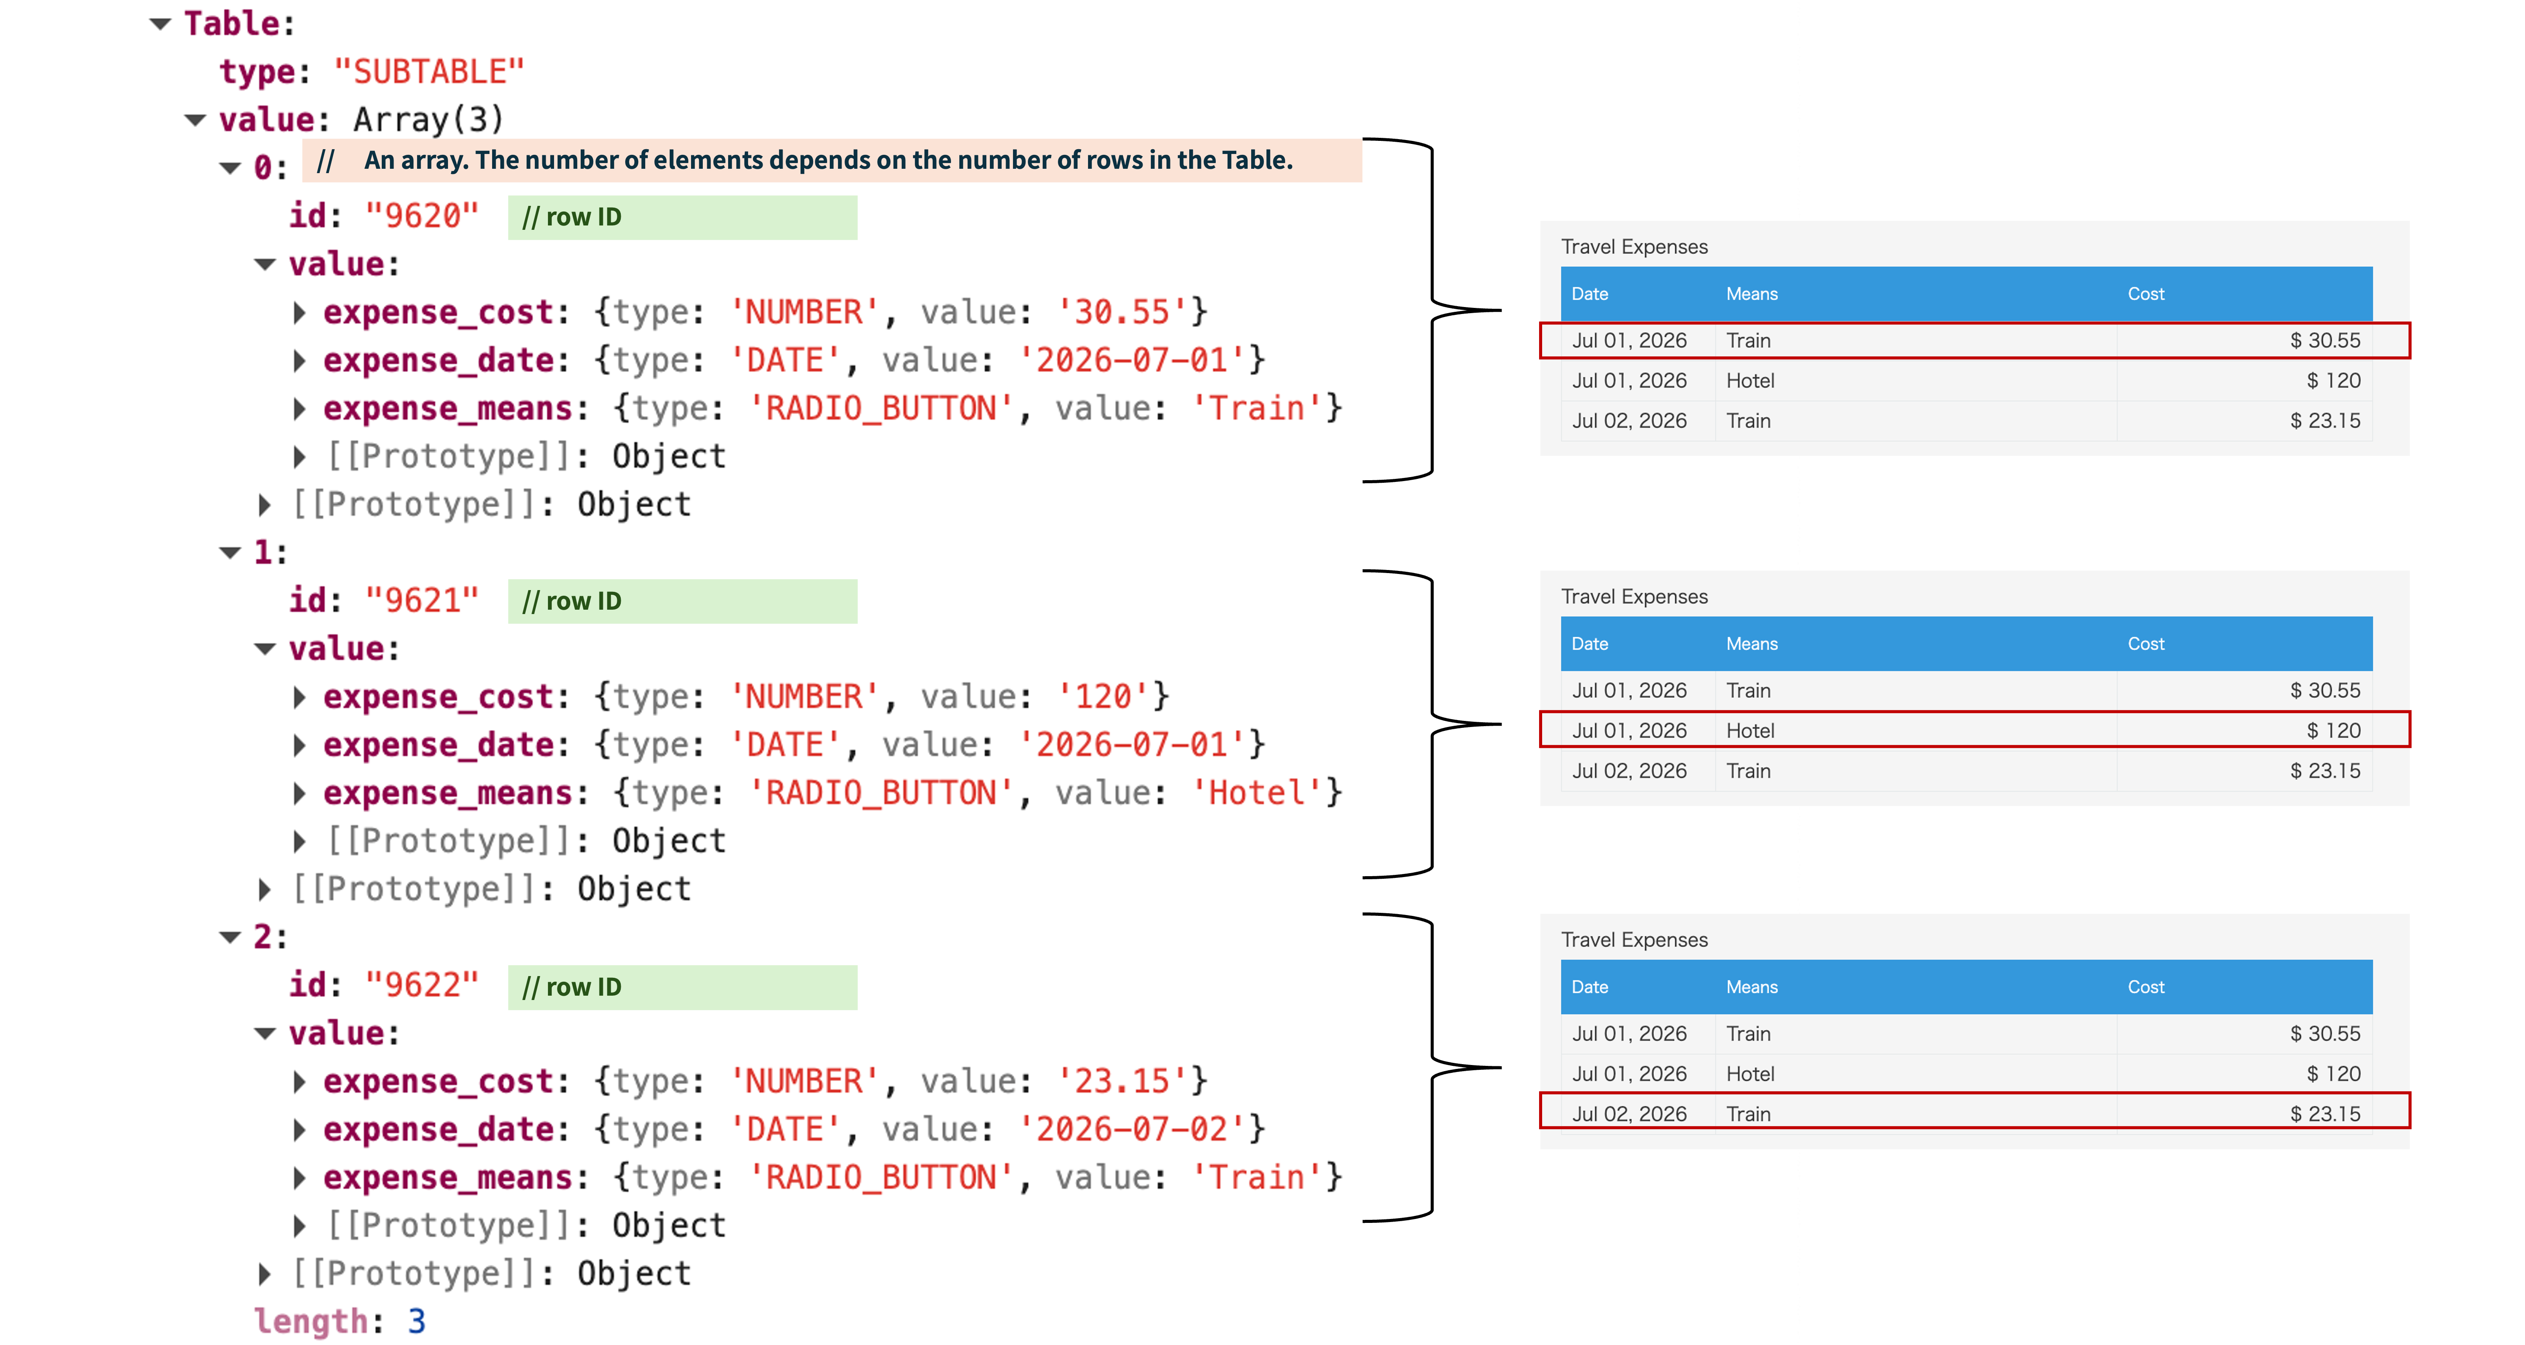
Task: Click Jul 02, 2026 in the bottom table
Action: (1629, 1114)
